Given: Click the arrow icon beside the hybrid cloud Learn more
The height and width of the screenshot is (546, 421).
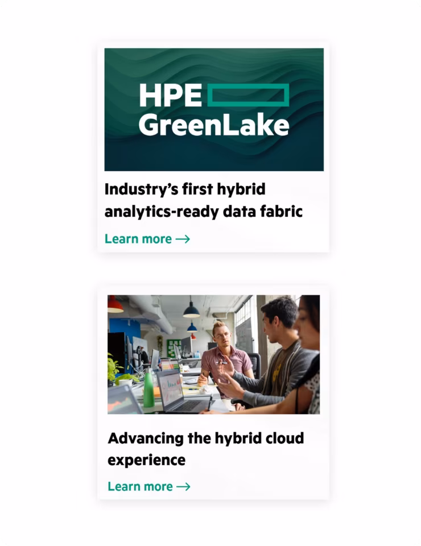Looking at the screenshot, I should point(184,486).
